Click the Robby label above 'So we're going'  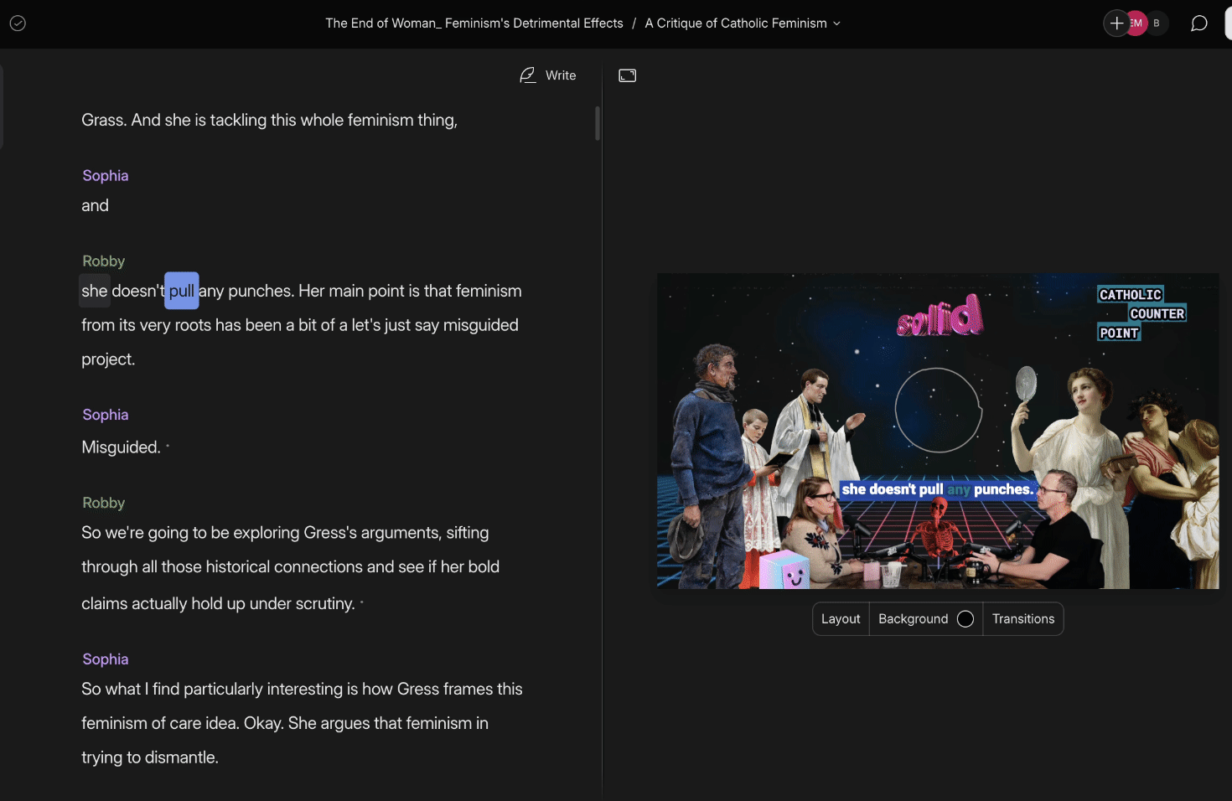pos(104,503)
